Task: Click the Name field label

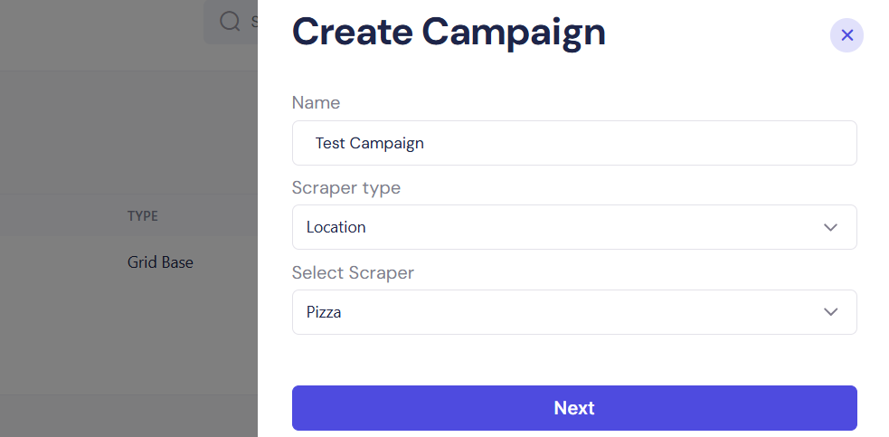Action: tap(316, 102)
